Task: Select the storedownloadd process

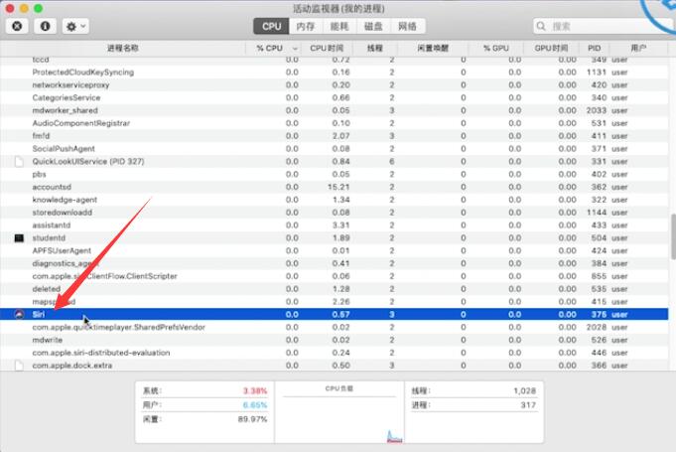Action: click(63, 213)
